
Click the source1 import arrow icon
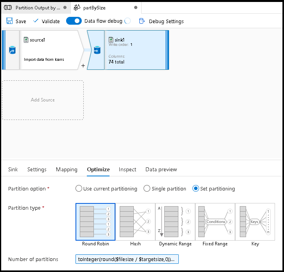click(12, 51)
